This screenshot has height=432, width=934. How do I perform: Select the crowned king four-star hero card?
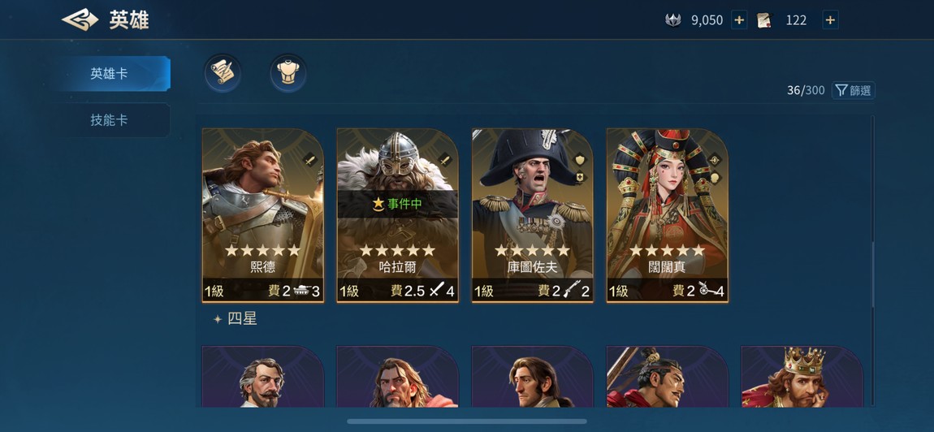(x=802, y=377)
